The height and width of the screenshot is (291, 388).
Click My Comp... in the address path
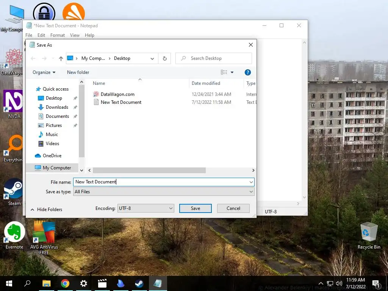pos(93,58)
